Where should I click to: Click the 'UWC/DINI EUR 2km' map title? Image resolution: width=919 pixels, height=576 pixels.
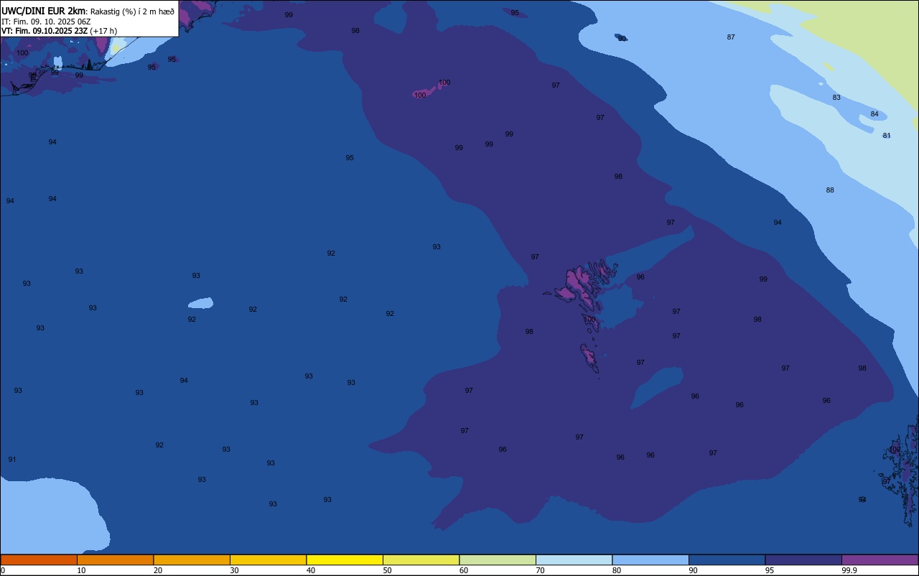pyautogui.click(x=44, y=11)
